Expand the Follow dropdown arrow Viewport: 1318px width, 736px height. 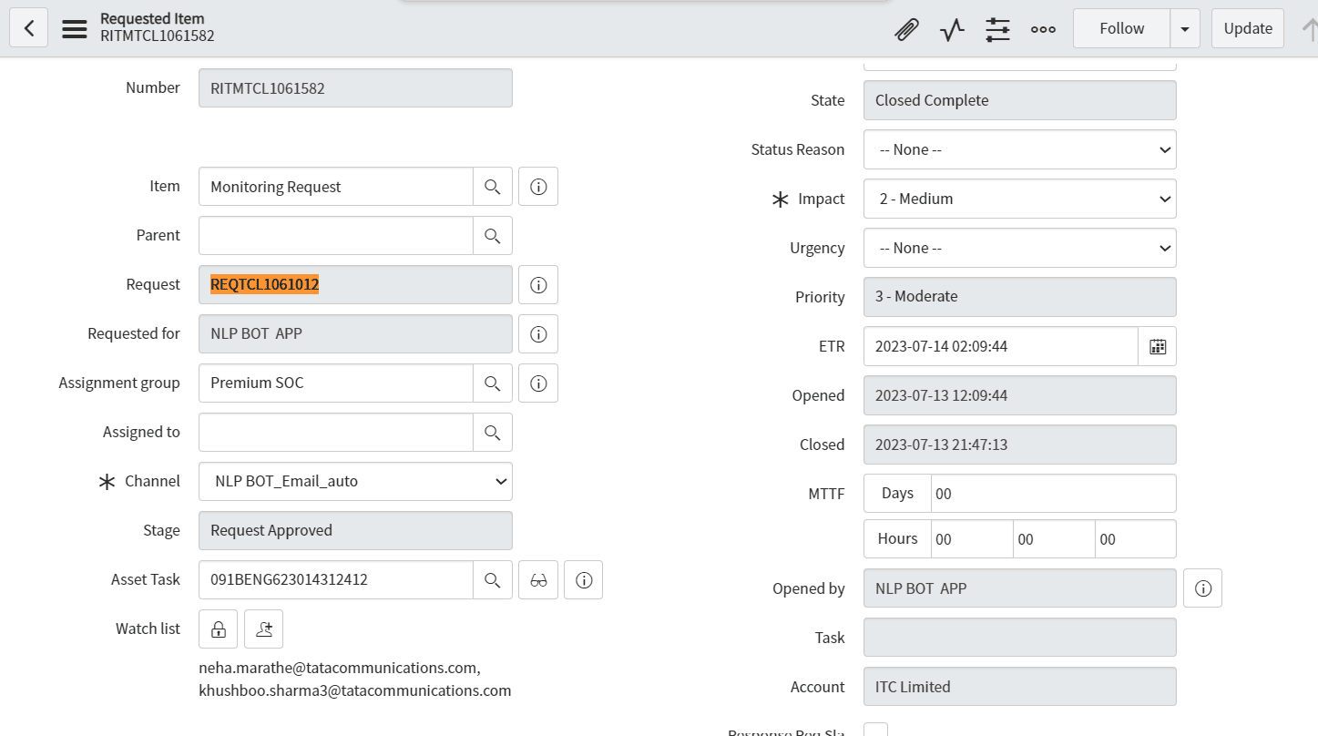point(1184,28)
